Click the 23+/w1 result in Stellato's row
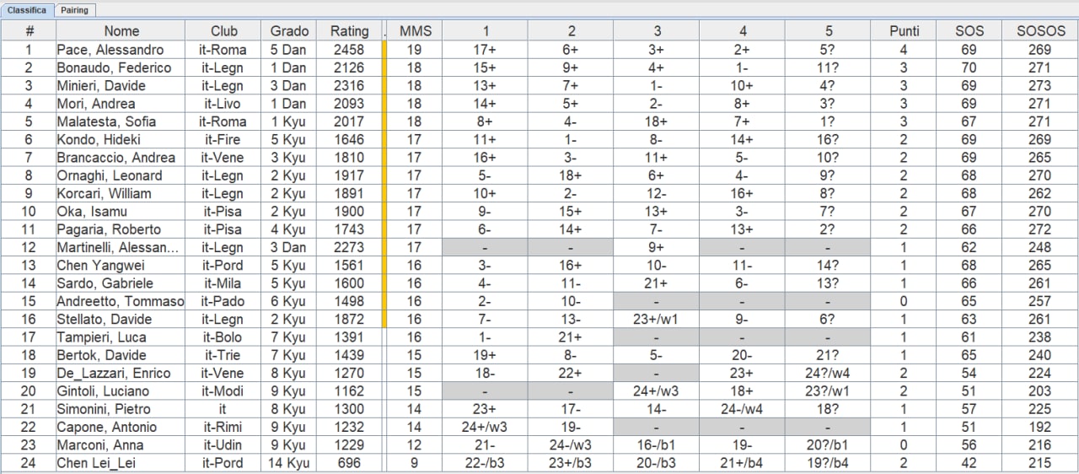The width and height of the screenshot is (1079, 474). (657, 319)
